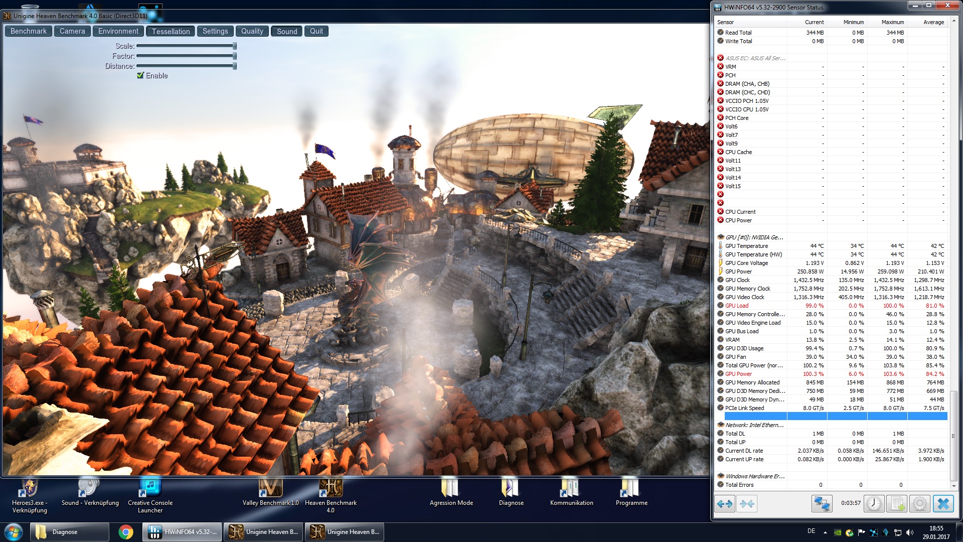
Task: Click the tessellation Scale slider
Action: (x=185, y=46)
